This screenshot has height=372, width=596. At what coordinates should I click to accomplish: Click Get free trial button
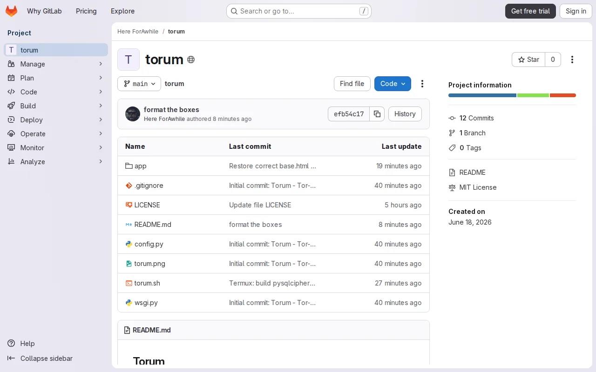[530, 11]
